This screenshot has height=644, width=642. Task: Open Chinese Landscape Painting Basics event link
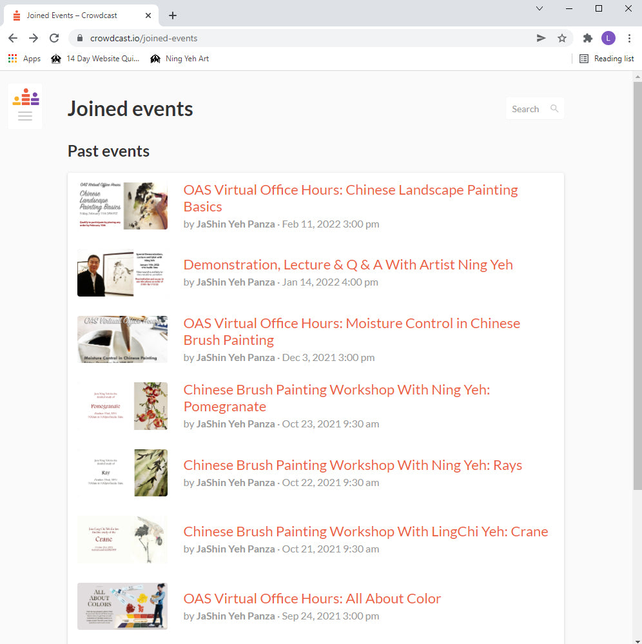pos(351,198)
